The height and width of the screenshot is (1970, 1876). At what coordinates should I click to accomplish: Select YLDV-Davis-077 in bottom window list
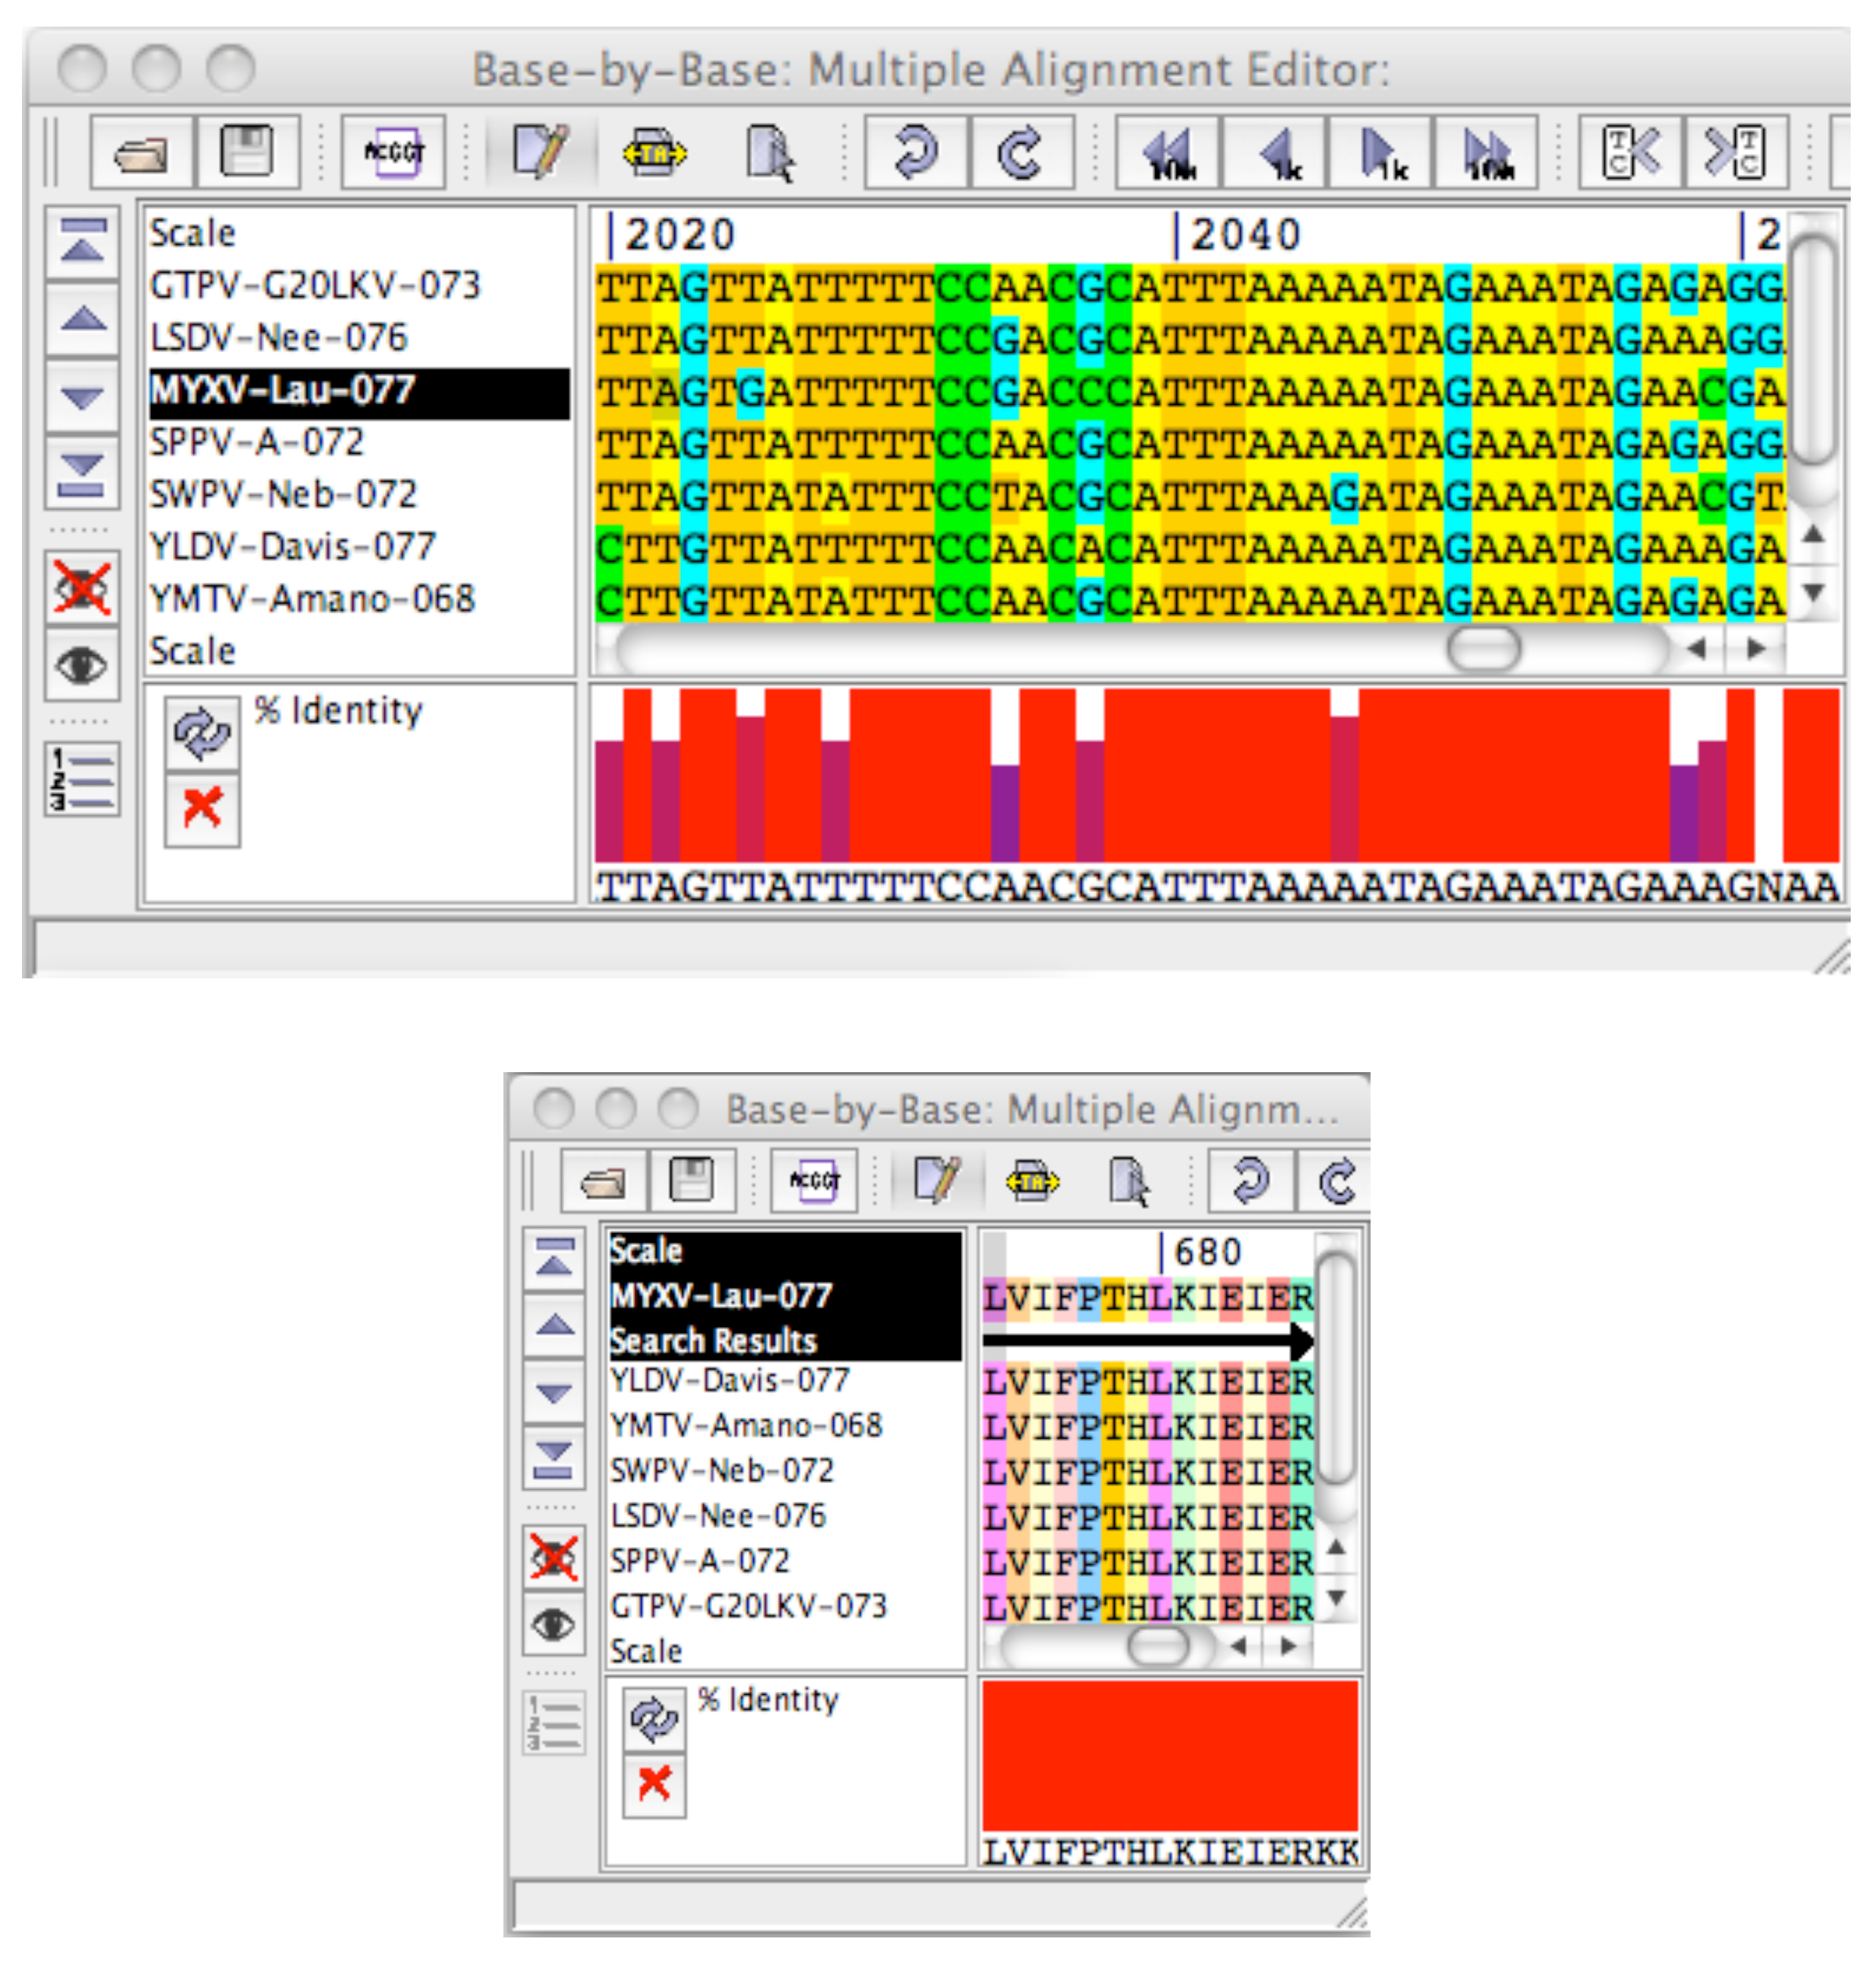click(x=729, y=1381)
